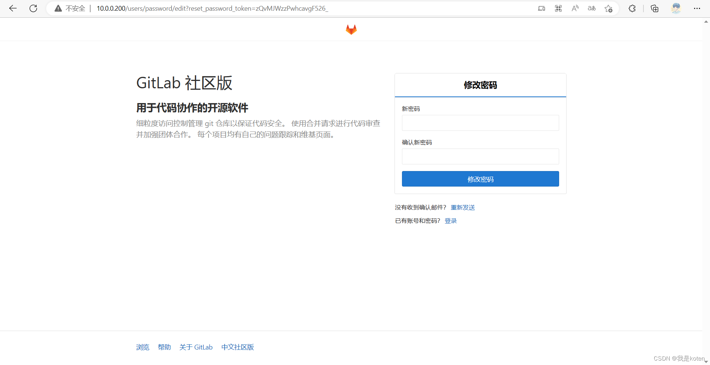Image resolution: width=710 pixels, height=365 pixels.
Task: Focus the 新密码 password field
Action: coord(480,123)
